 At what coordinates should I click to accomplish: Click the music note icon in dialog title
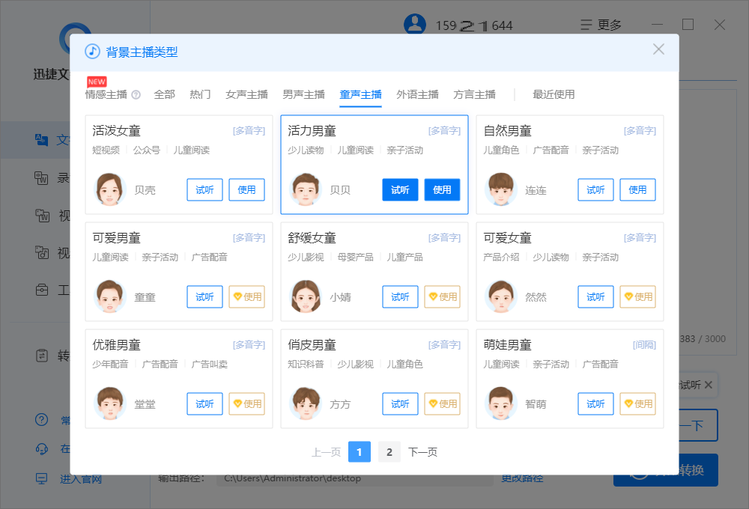pos(92,52)
